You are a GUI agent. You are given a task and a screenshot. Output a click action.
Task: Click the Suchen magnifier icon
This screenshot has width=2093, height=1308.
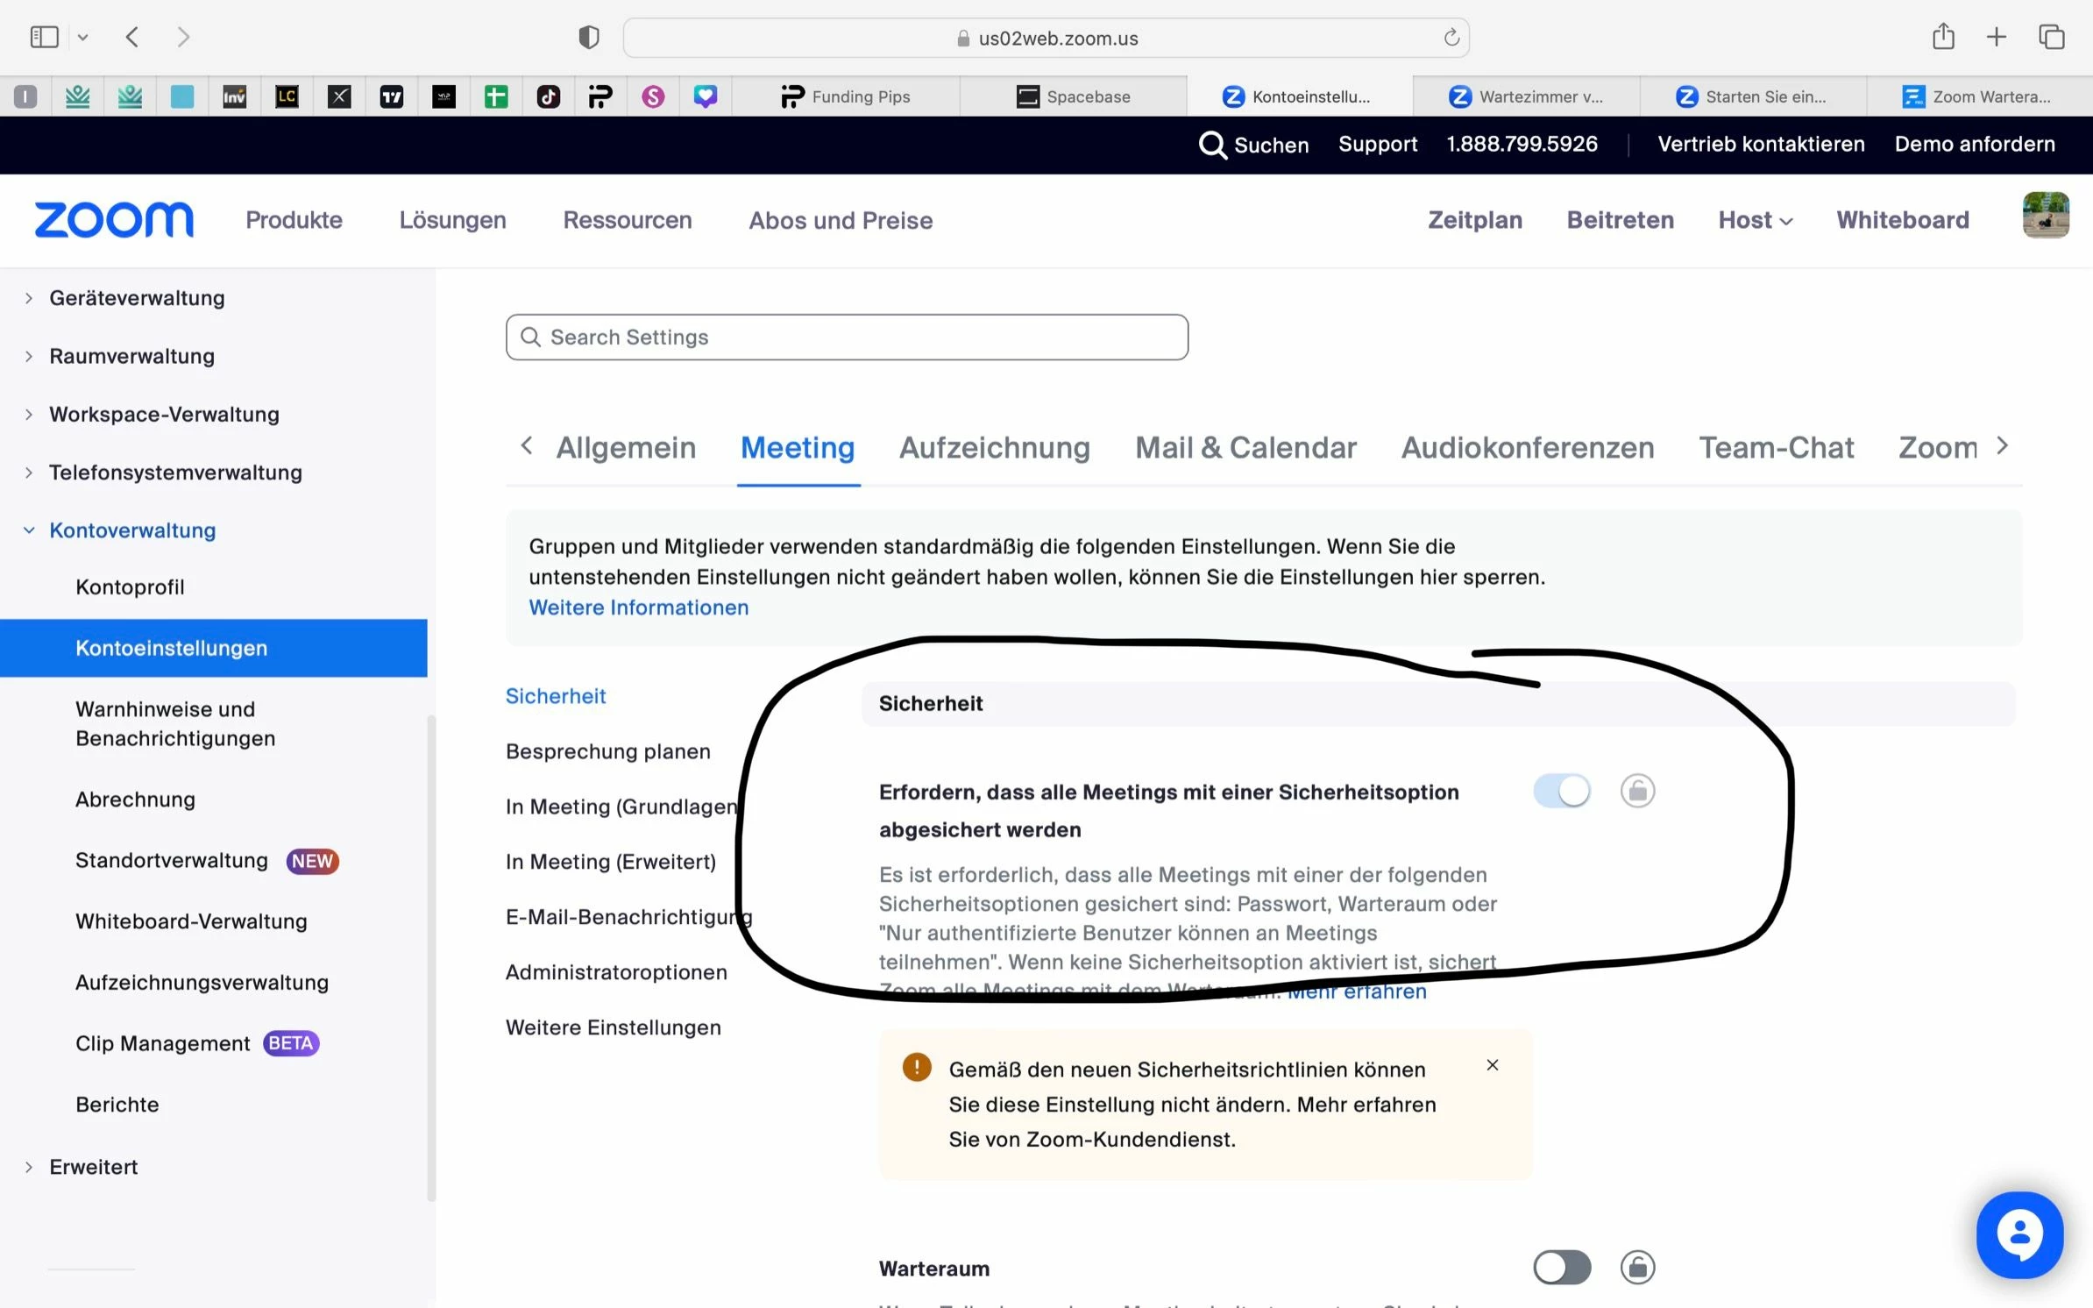[1212, 145]
